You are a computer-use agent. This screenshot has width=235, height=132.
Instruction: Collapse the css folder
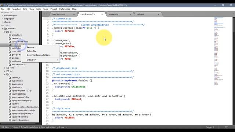tap(5, 32)
